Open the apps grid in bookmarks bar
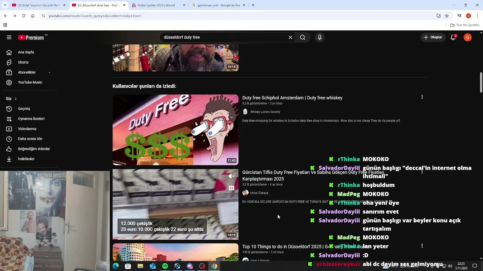The image size is (483, 271). point(5,25)
